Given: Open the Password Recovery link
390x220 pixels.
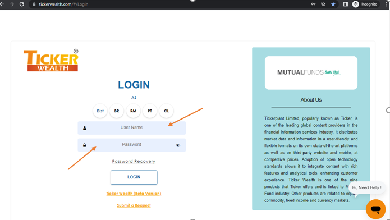Looking at the screenshot, I should point(134,161).
